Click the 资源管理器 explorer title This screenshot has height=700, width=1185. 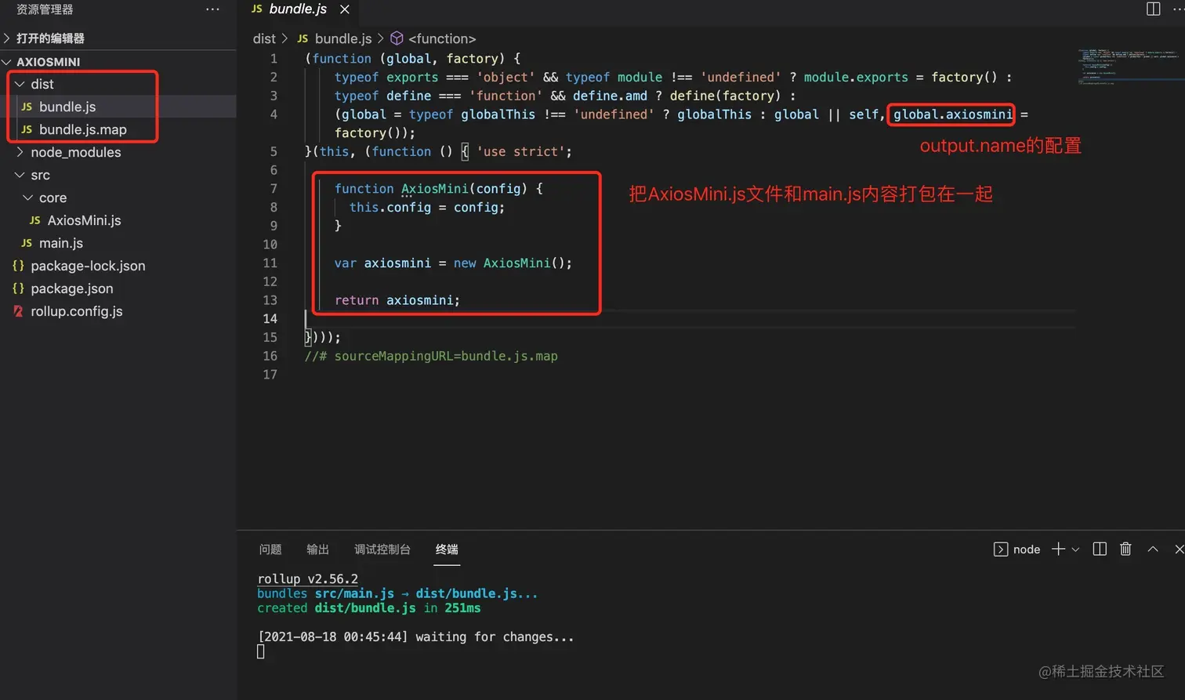click(x=45, y=9)
